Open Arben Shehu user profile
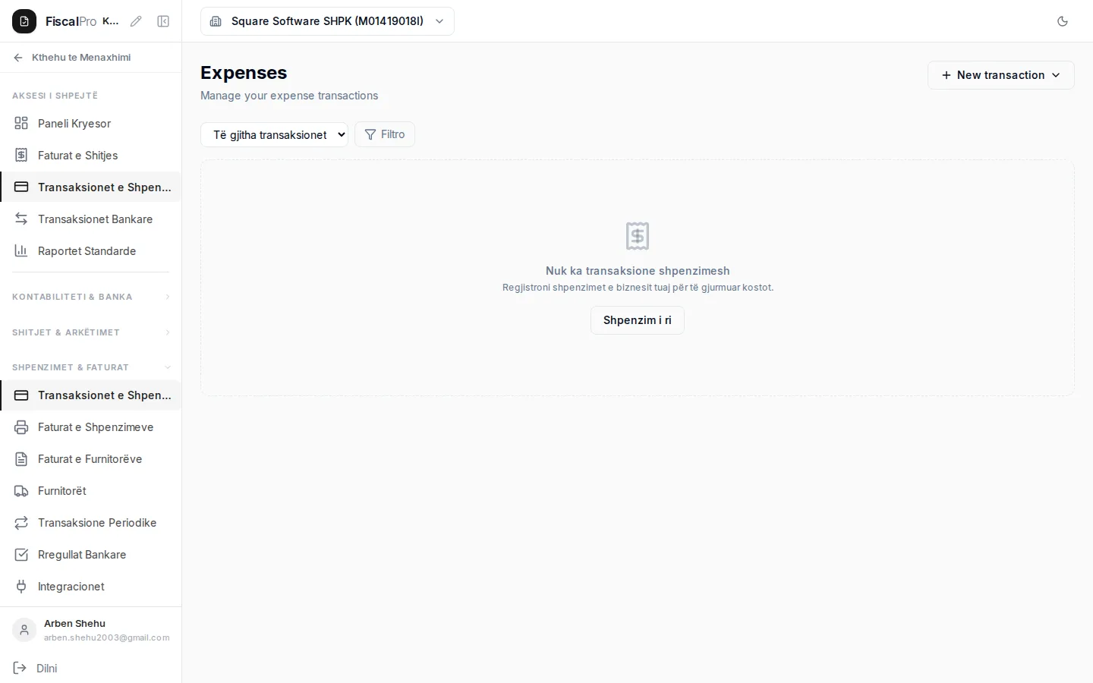This screenshot has width=1093, height=683. point(90,630)
